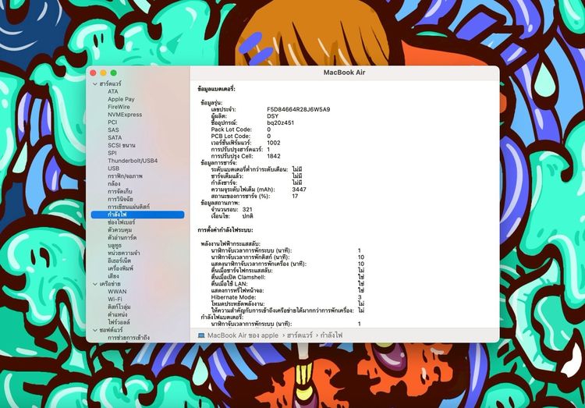Collapse the เครือข่าย section in sidebar
The height and width of the screenshot is (408, 585).
coord(94,284)
